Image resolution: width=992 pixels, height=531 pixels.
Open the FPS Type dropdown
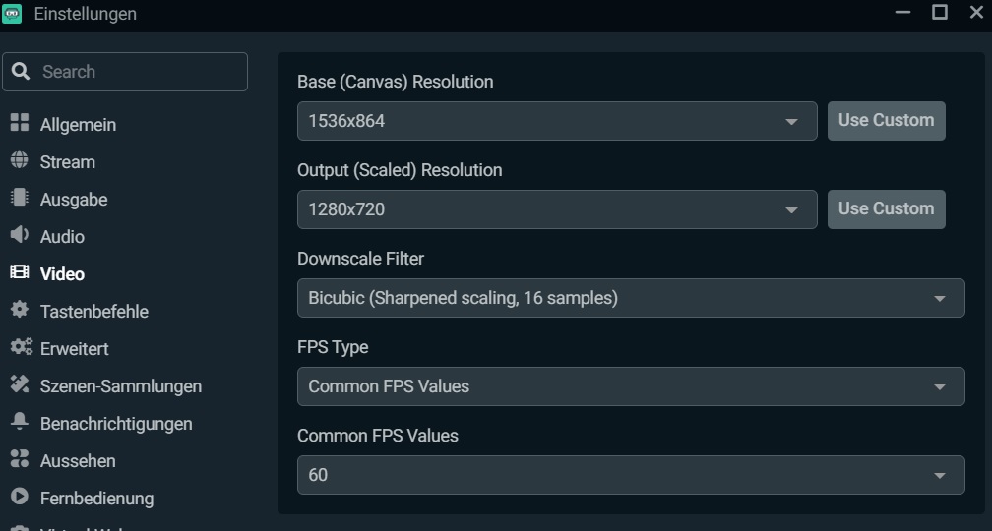pyautogui.click(x=630, y=386)
